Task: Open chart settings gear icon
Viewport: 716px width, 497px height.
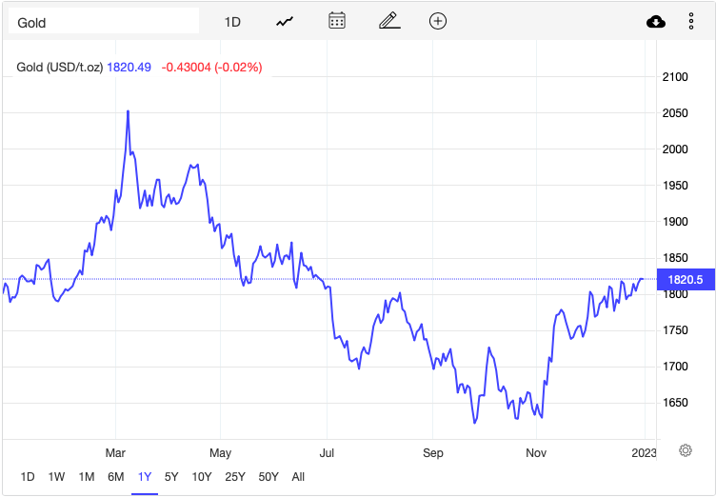Action: 686,450
